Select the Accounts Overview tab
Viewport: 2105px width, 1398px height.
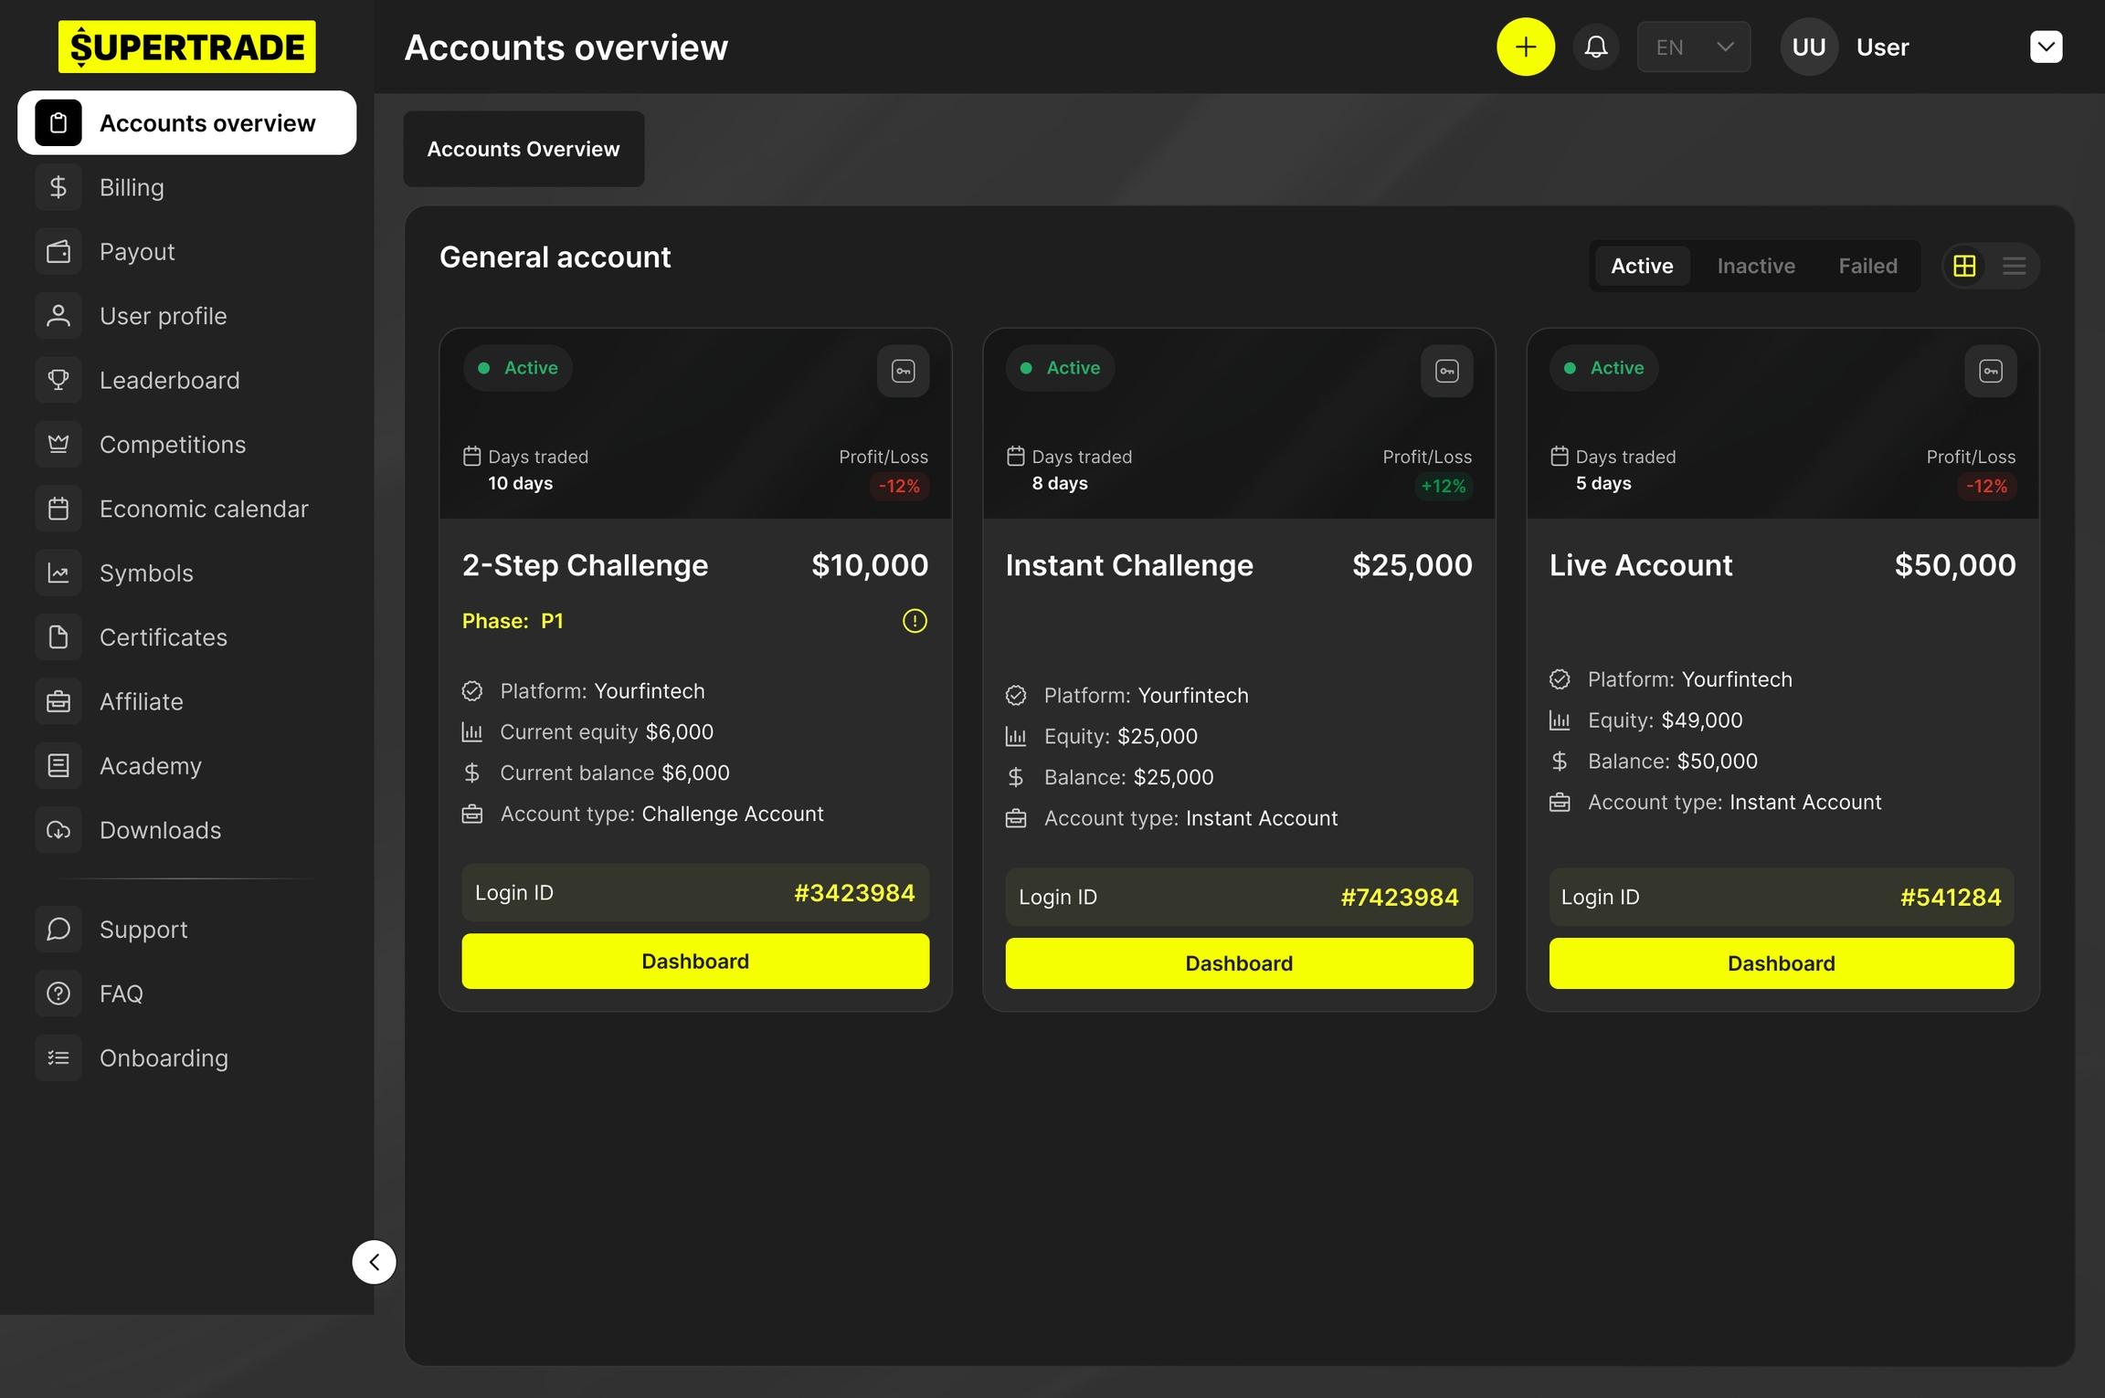(x=524, y=149)
